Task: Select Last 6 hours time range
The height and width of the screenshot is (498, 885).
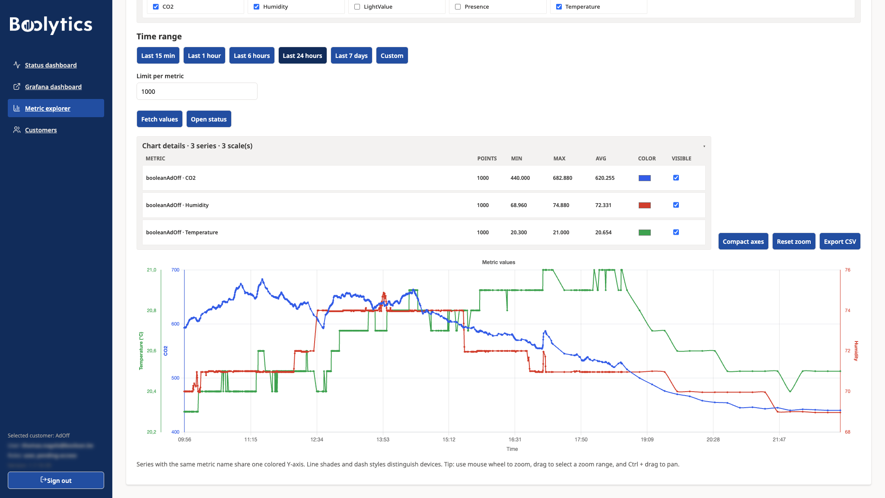Action: pyautogui.click(x=252, y=55)
